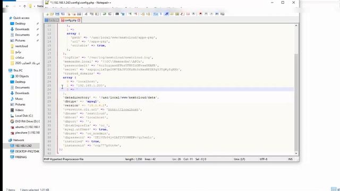This screenshot has height=191, width=340.
Task: Go back with Explorer's back arrow
Action: point(7,6)
